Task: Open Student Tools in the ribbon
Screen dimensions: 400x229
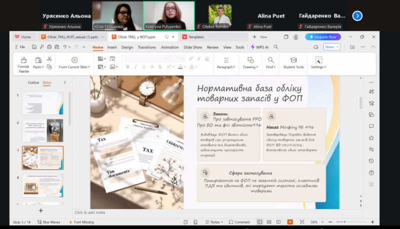Action: click(293, 63)
